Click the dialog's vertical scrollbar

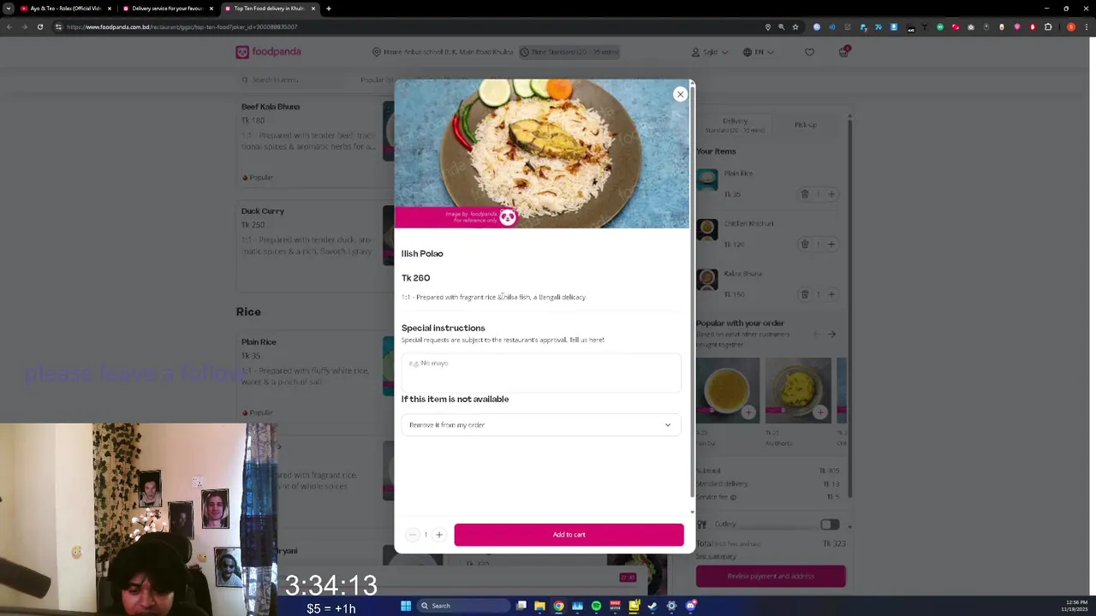point(692,291)
